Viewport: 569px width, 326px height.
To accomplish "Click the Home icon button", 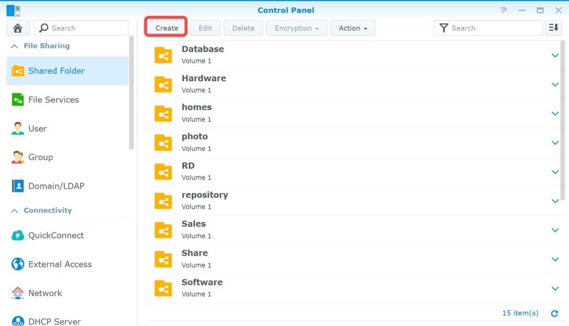I will [18, 28].
